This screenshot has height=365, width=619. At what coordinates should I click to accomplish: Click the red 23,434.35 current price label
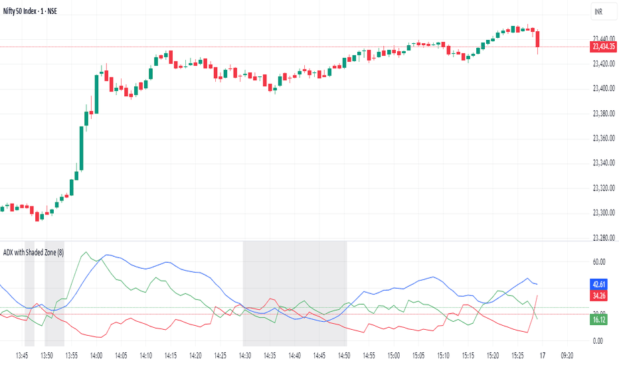tap(603, 46)
